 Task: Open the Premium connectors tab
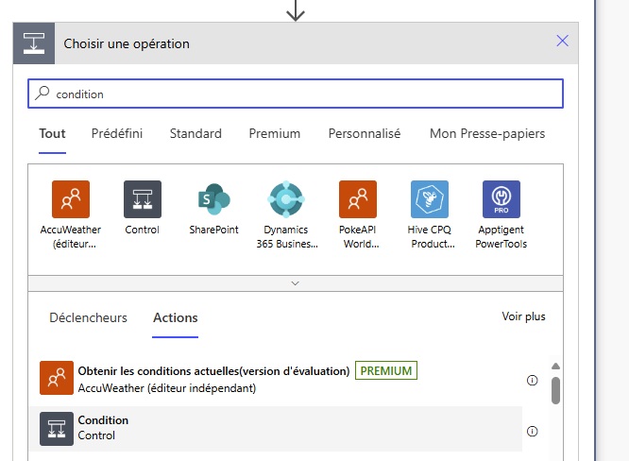275,134
